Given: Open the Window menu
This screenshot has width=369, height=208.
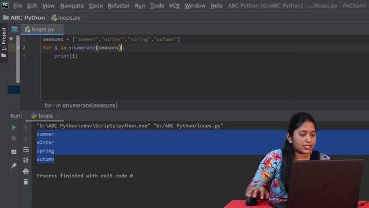Looking at the screenshot, I should [195, 5].
